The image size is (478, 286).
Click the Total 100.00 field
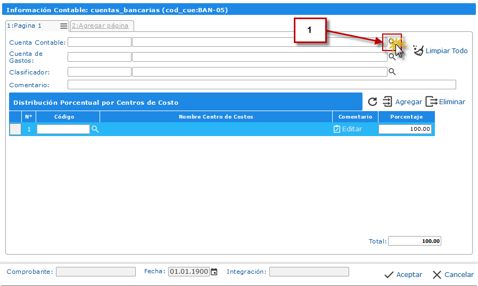click(x=415, y=241)
